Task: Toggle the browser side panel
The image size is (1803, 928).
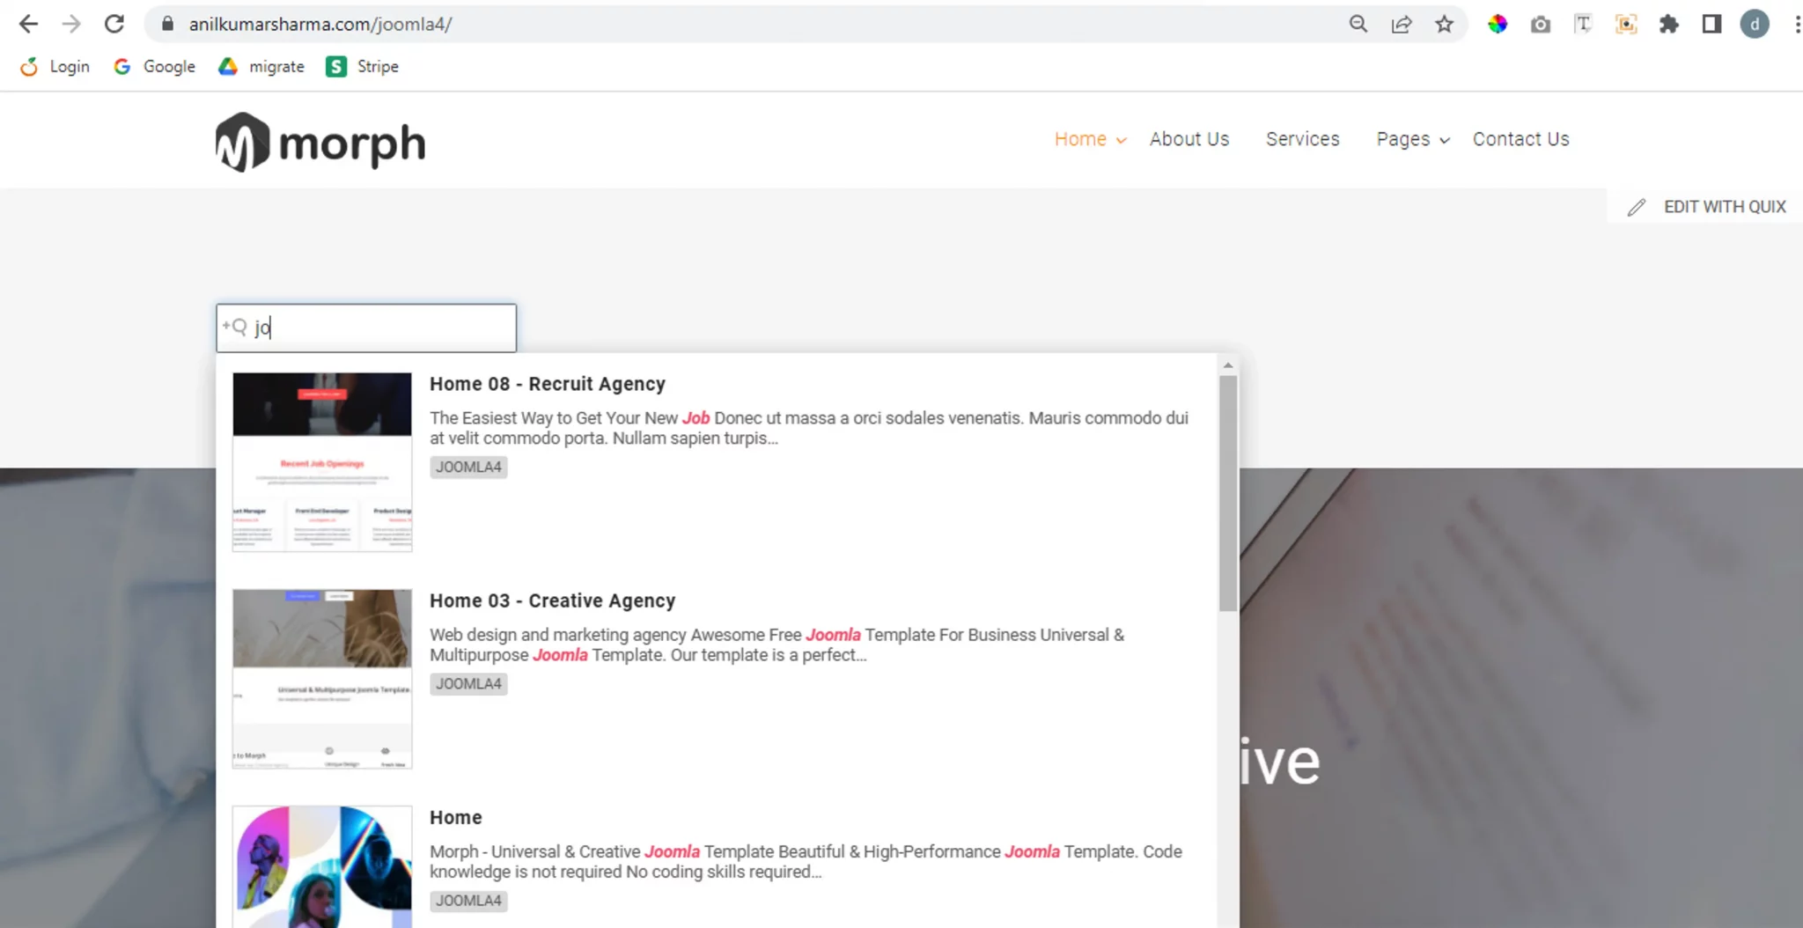Action: (x=1711, y=24)
